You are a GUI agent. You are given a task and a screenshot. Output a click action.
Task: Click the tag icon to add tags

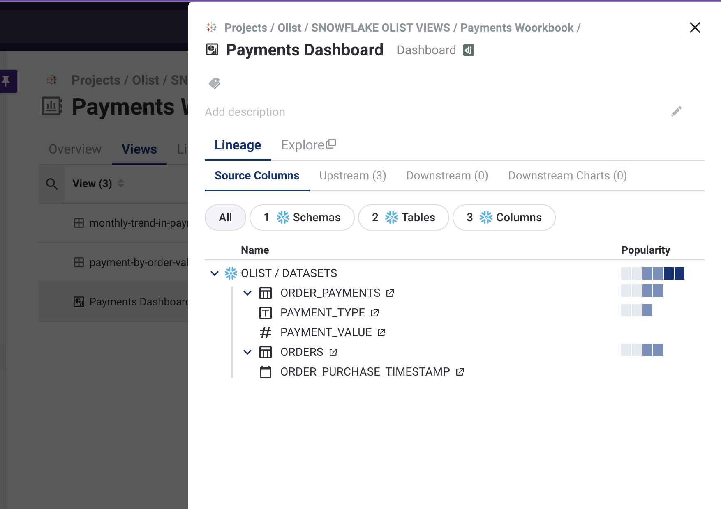point(214,83)
